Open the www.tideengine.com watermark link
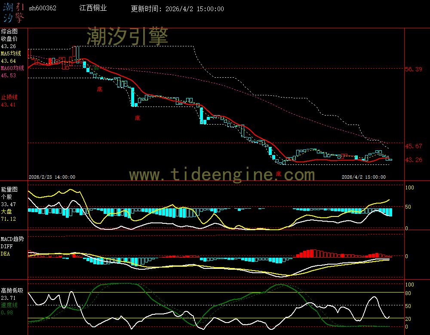 pos(222,175)
